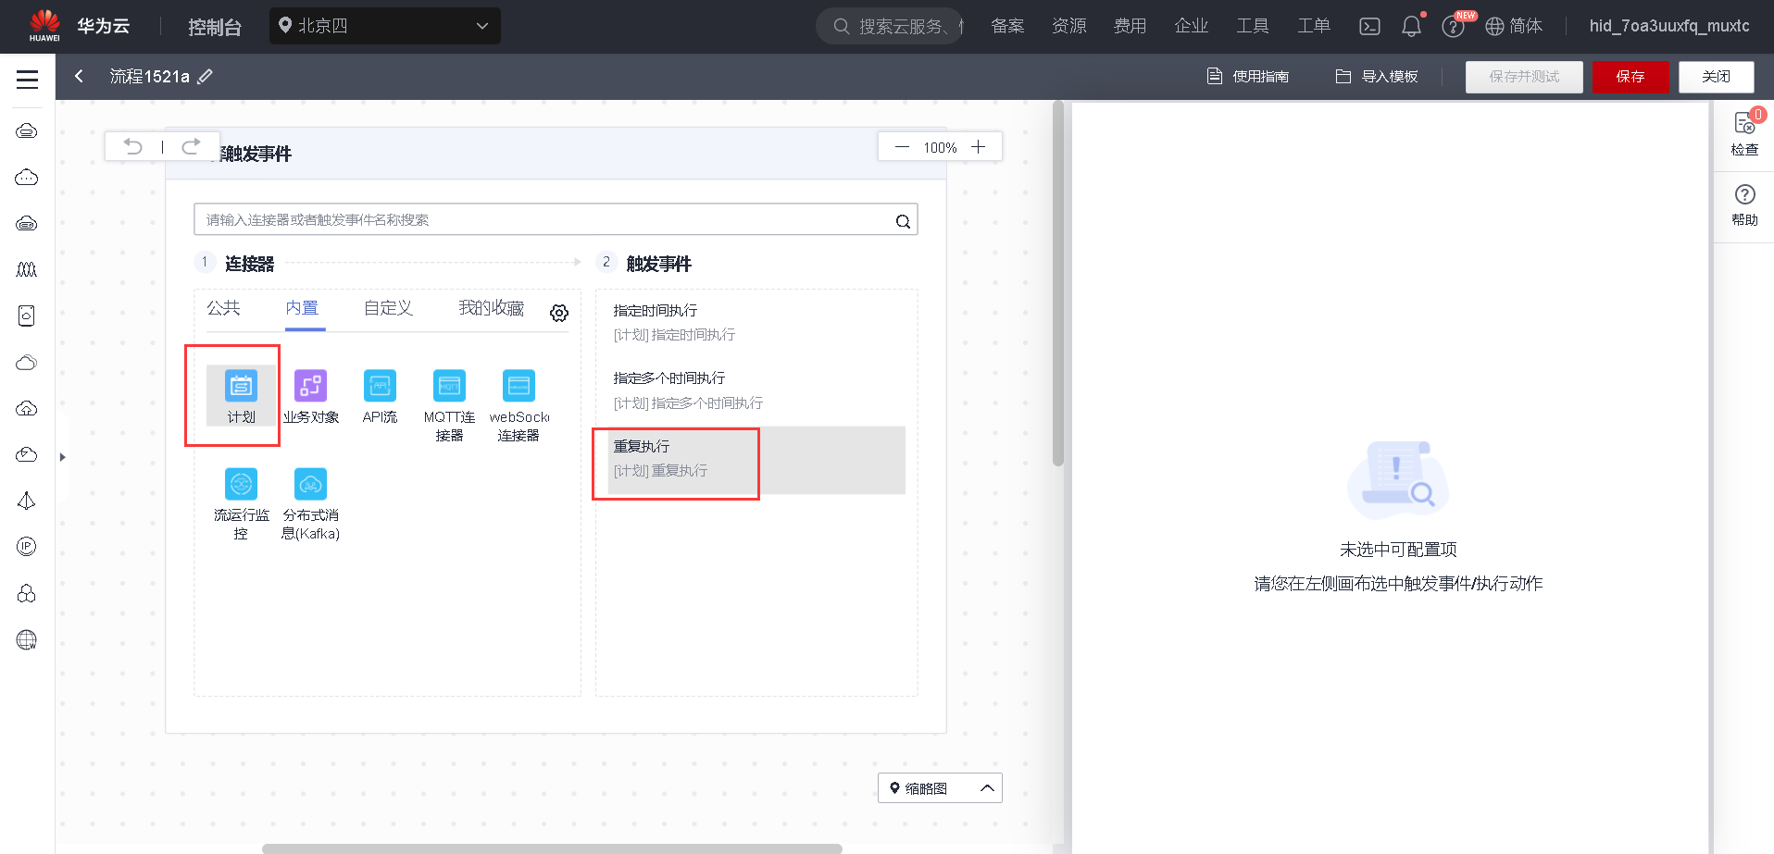
Task: Open the 帮助 help icon
Action: pos(1744,204)
